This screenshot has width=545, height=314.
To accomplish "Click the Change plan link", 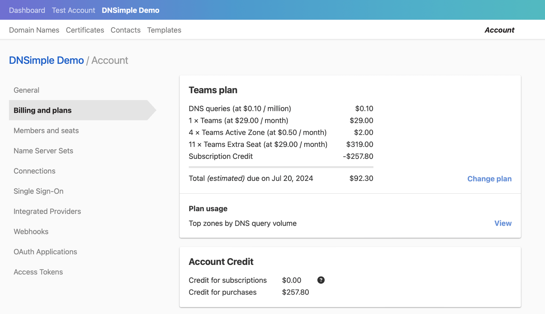I will tap(489, 179).
